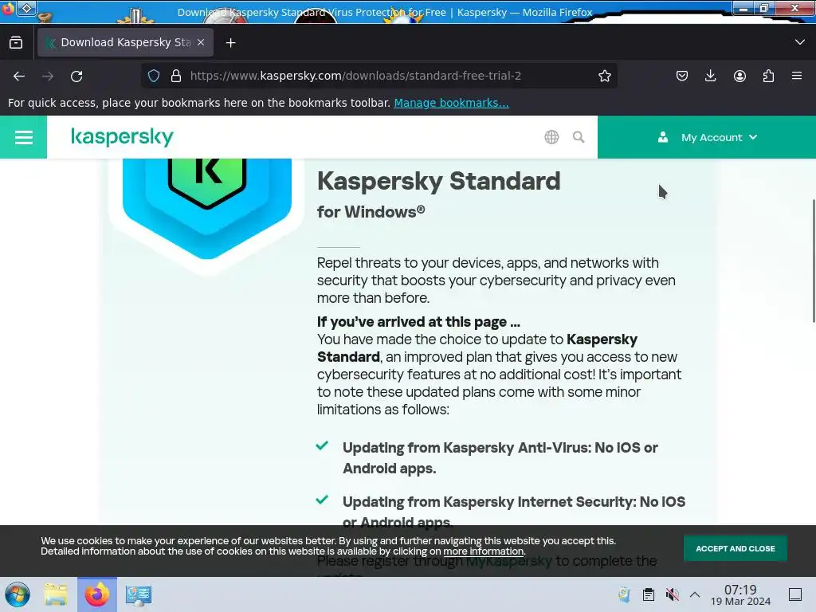Click the page vertical scrollbar

pyautogui.click(x=814, y=261)
